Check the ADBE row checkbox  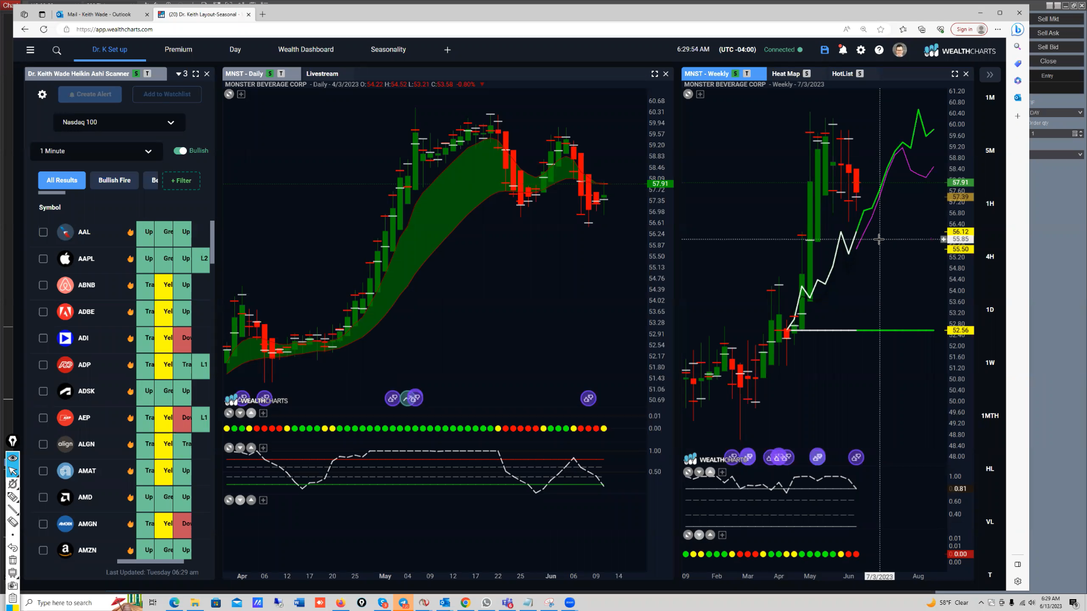(43, 312)
